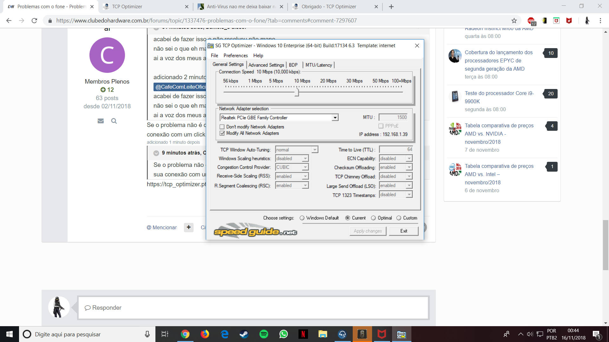
Task: Click the plus button next to Mencionar
Action: [189, 227]
